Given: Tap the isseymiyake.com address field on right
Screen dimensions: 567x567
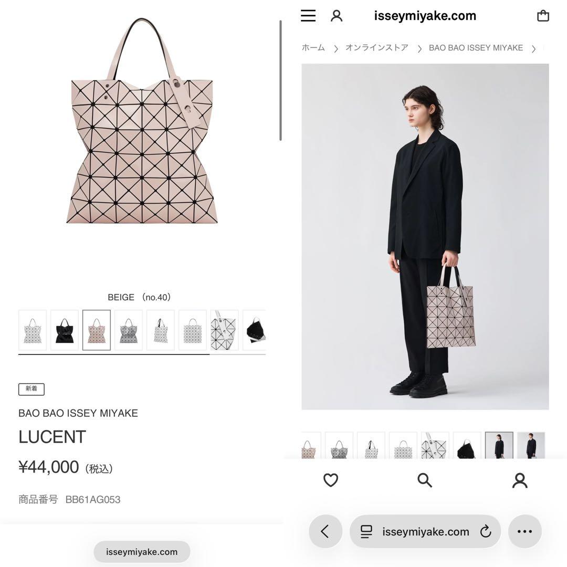Looking at the screenshot, I should (x=425, y=531).
